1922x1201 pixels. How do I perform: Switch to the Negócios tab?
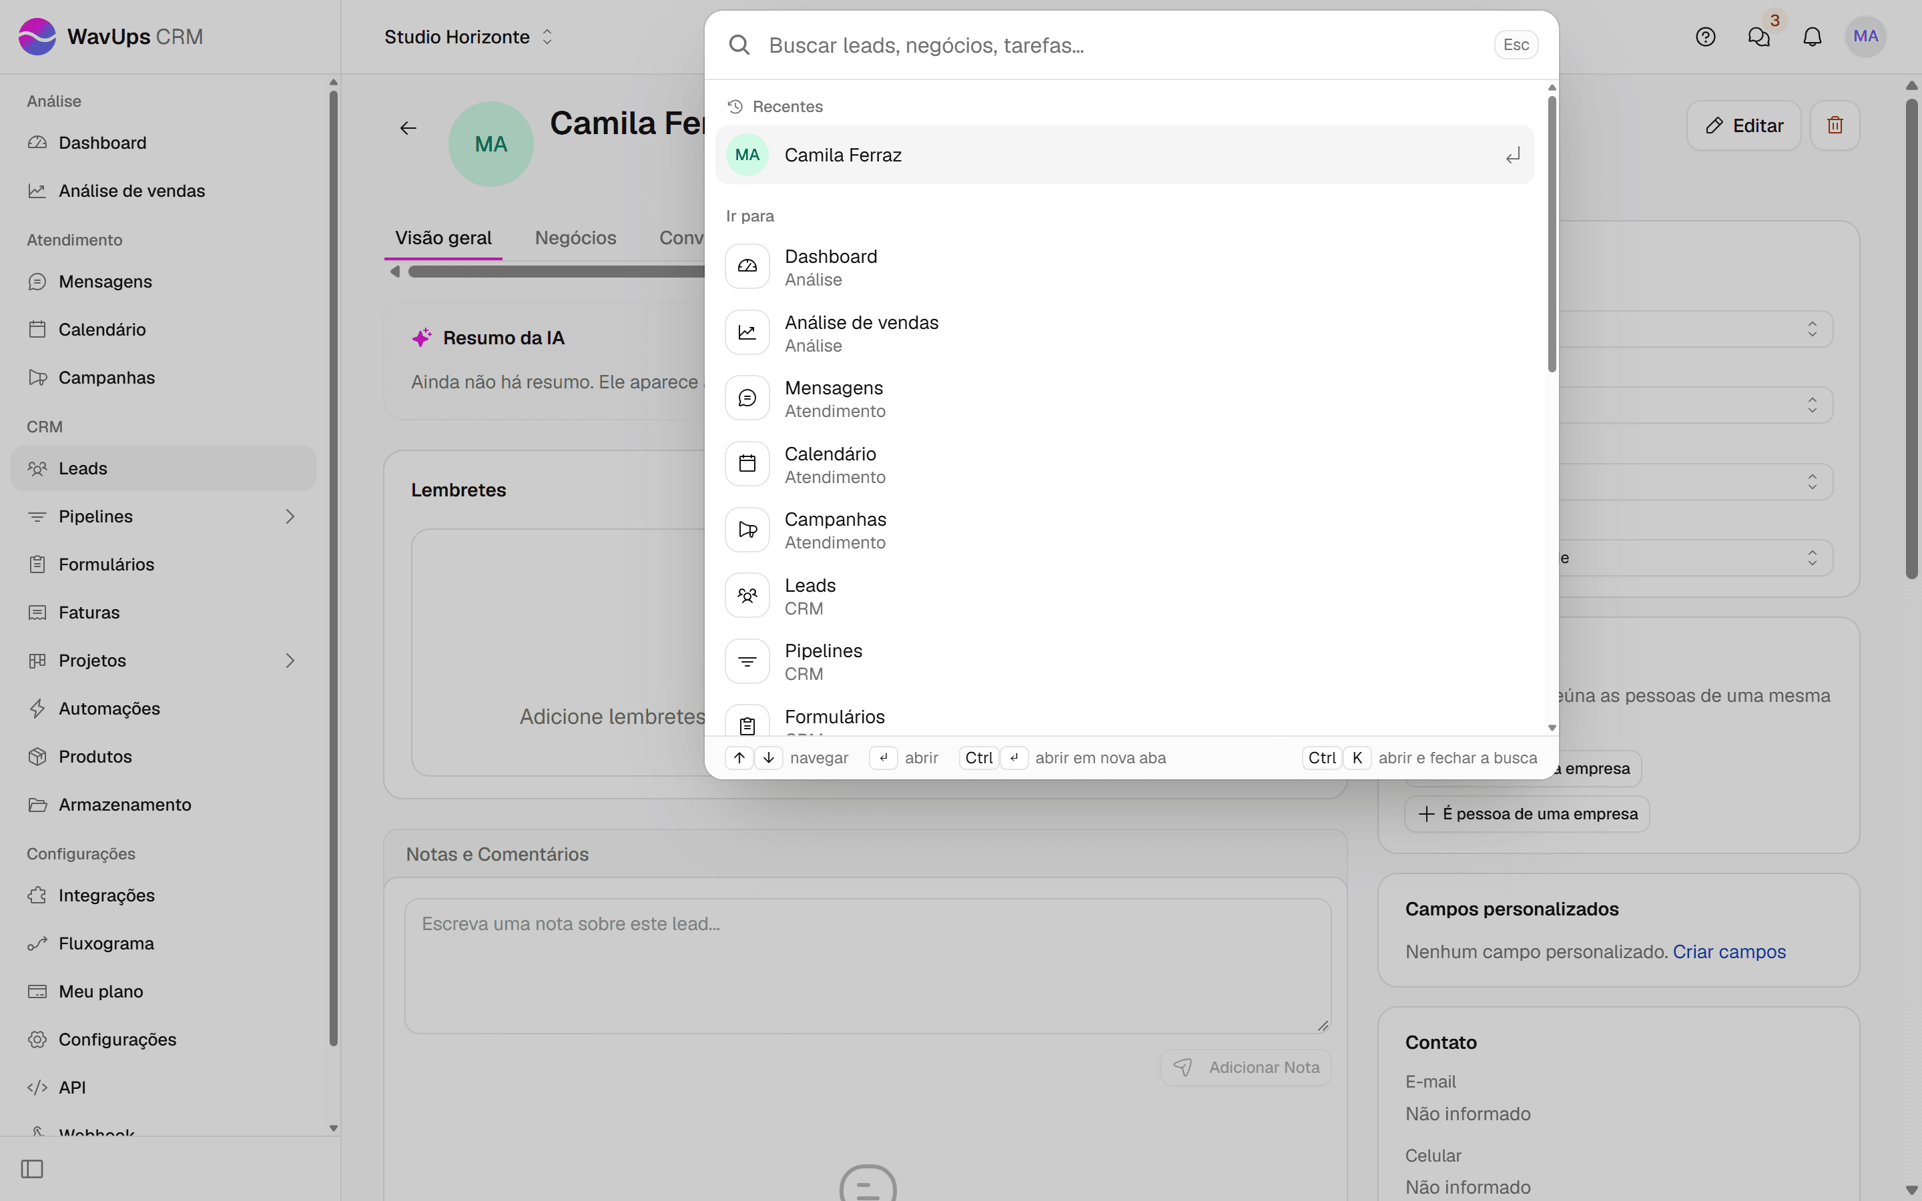(x=575, y=238)
